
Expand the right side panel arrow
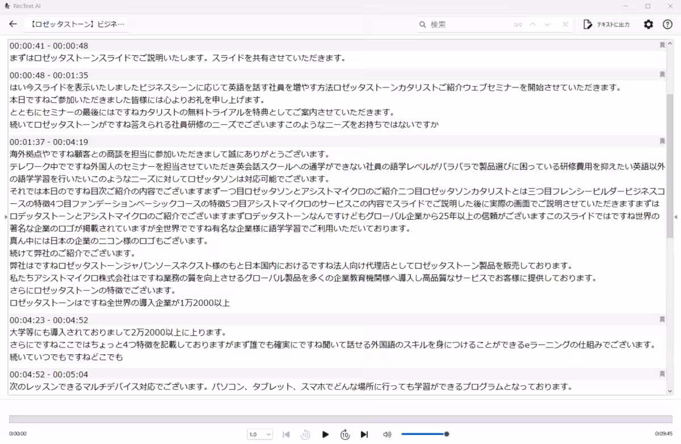pos(675,217)
